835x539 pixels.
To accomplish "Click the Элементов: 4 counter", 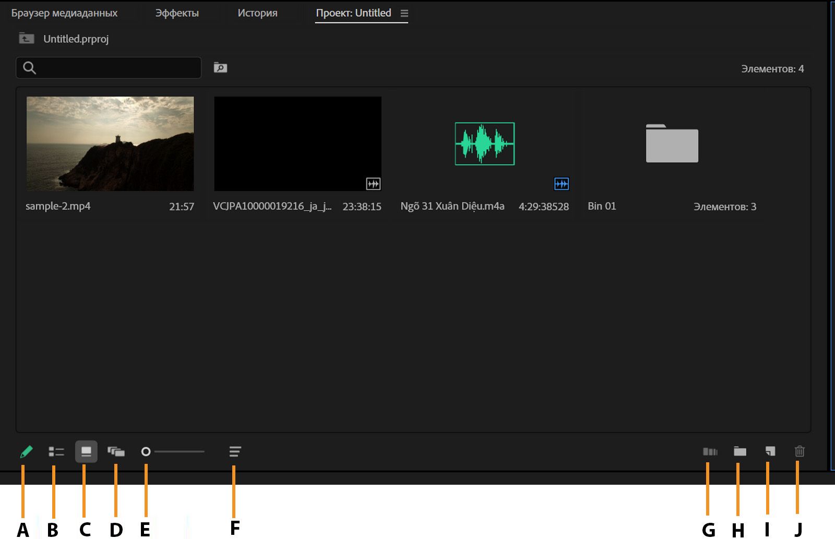I will tap(772, 69).
